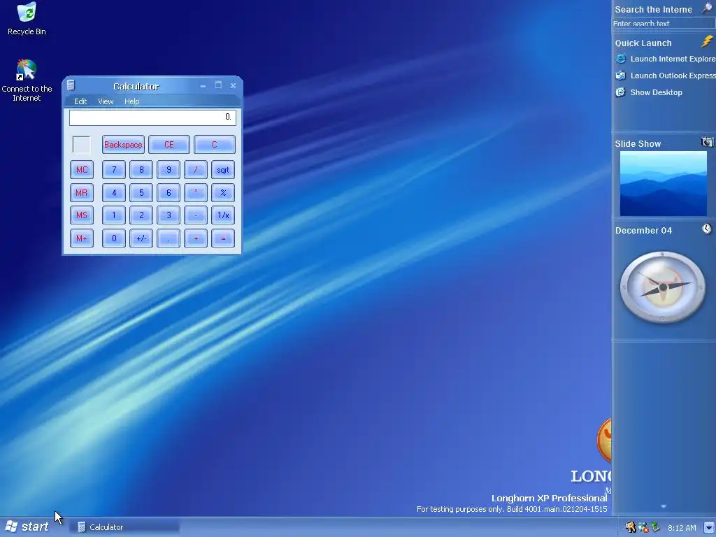Click the December 04 date header

[x=643, y=231]
